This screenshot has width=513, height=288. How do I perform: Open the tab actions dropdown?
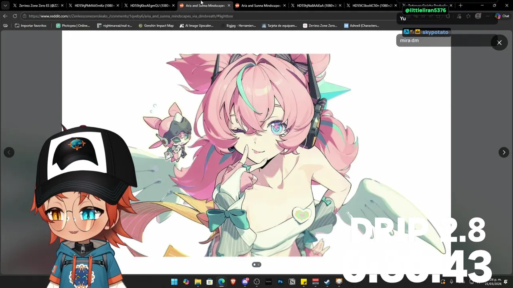coord(5,6)
